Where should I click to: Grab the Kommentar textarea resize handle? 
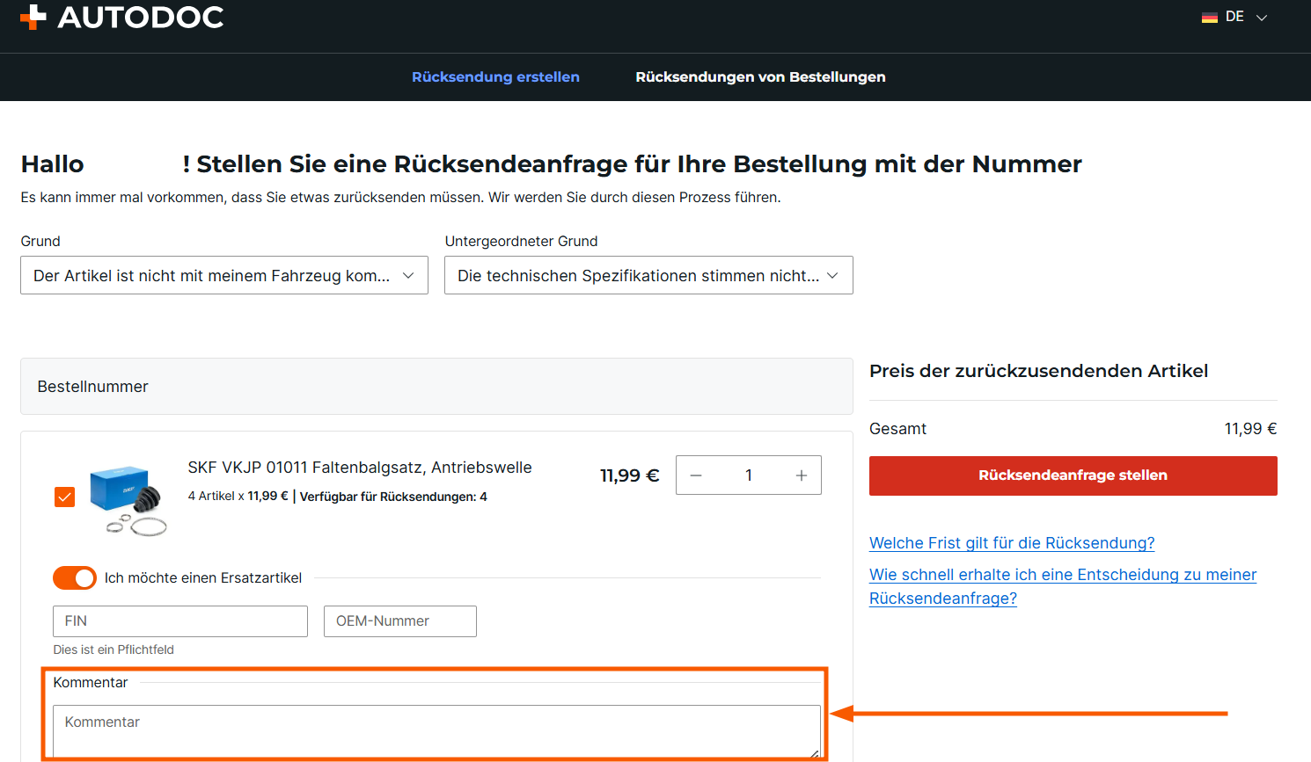(815, 752)
